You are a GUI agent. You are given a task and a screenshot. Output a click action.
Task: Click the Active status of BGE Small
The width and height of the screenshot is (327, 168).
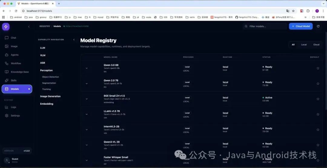point(267,98)
